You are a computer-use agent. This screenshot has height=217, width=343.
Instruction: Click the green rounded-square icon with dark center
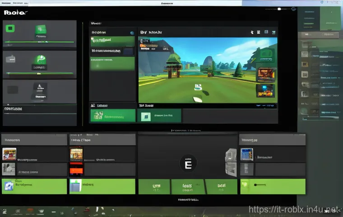(10, 28)
